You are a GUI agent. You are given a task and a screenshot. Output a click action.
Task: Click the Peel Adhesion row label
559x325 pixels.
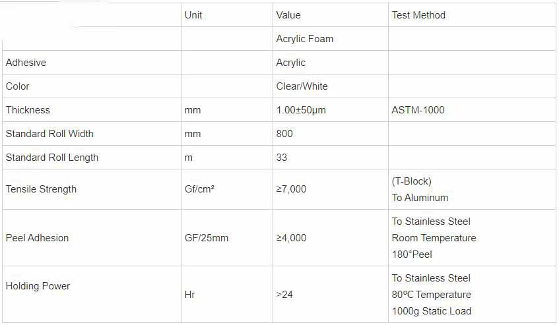tap(37, 238)
